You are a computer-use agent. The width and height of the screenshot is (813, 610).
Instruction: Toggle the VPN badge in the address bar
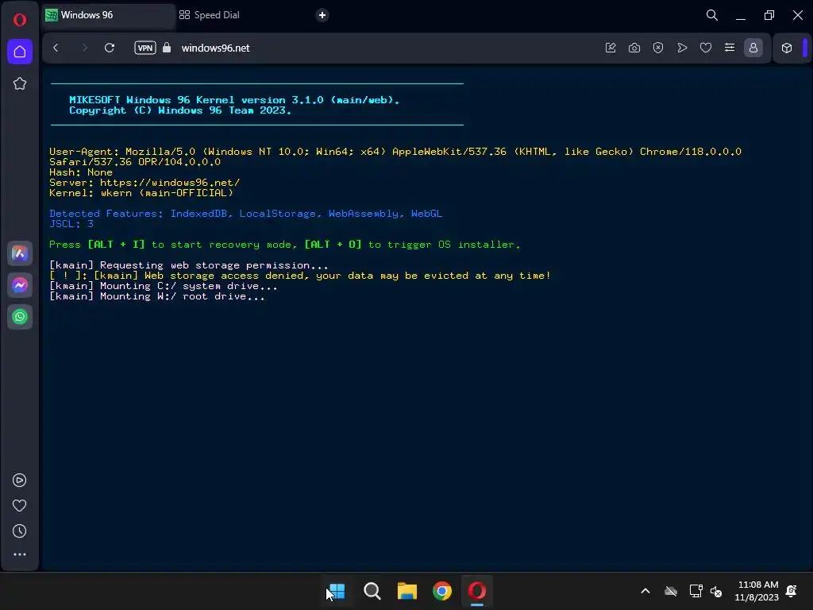pos(145,48)
